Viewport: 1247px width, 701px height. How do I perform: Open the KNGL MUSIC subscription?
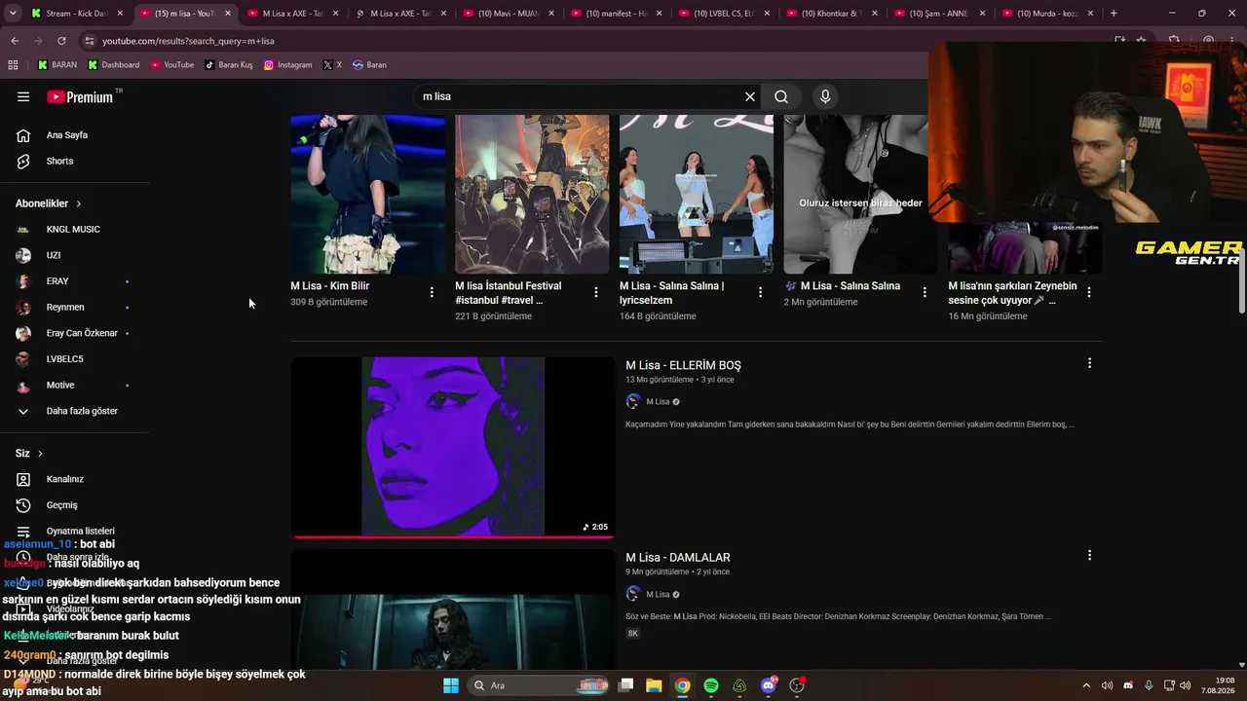74,230
